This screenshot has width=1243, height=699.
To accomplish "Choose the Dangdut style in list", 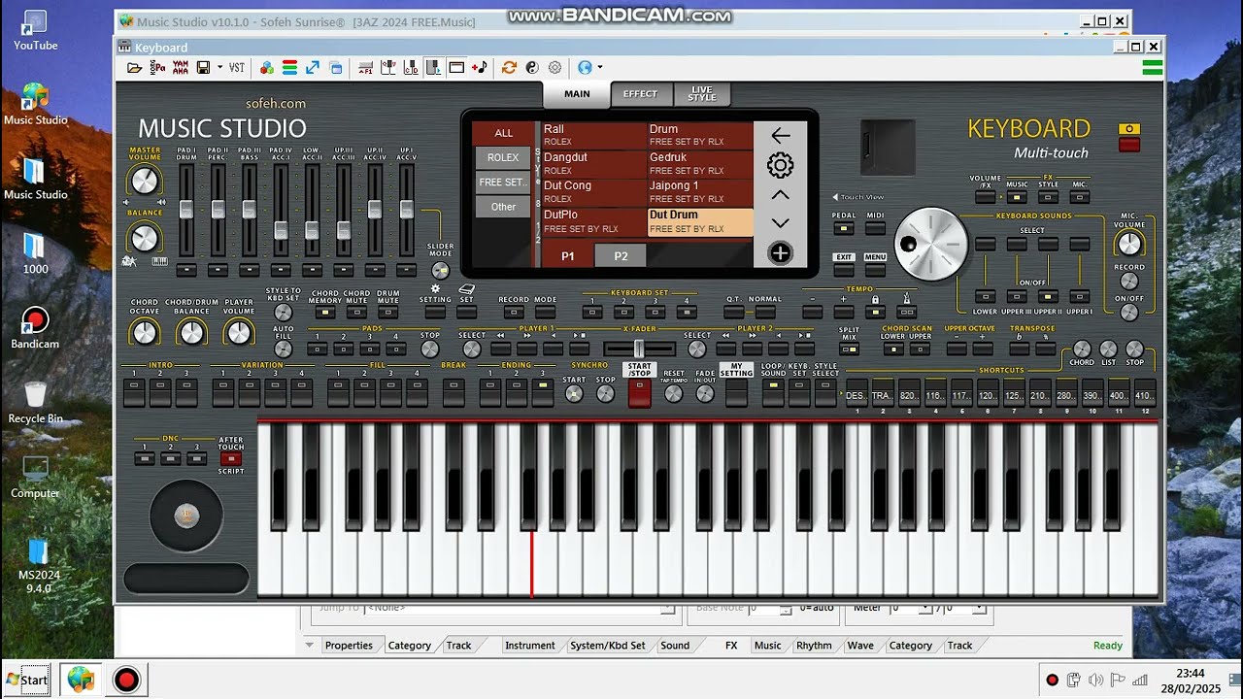I will click(594, 163).
